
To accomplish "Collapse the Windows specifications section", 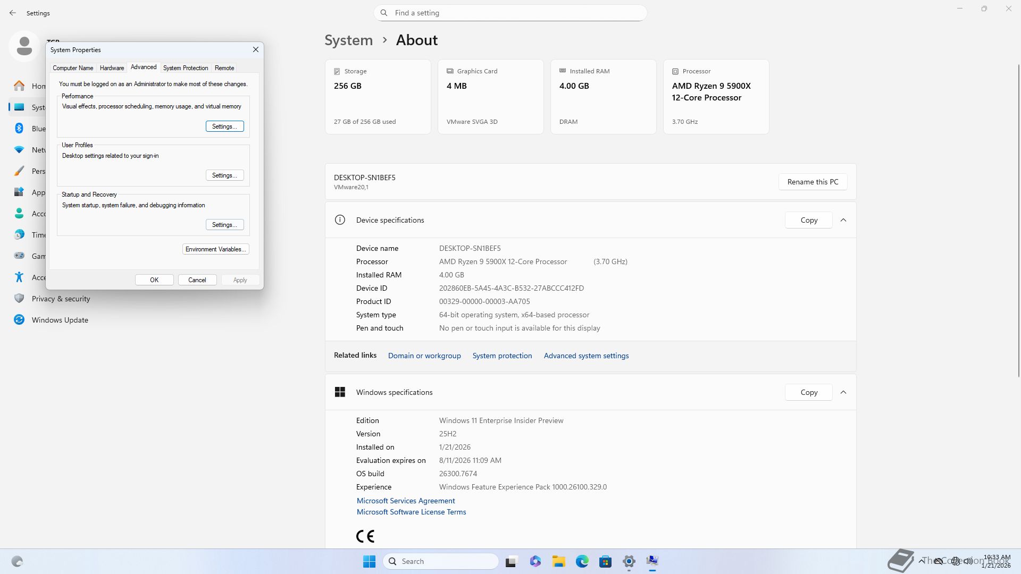I will pos(843,392).
